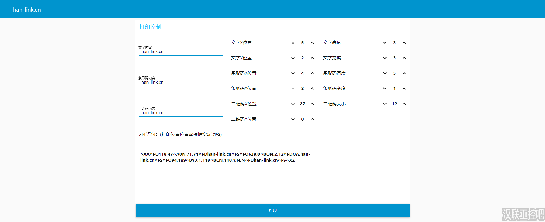Click the 条形码X位置 label
Screen dimensions: 545x222
[244, 73]
